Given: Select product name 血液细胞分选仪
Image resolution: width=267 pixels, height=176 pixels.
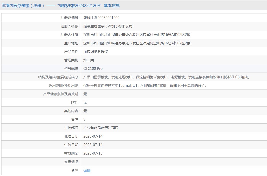Looking at the screenshot, I should (96, 52).
